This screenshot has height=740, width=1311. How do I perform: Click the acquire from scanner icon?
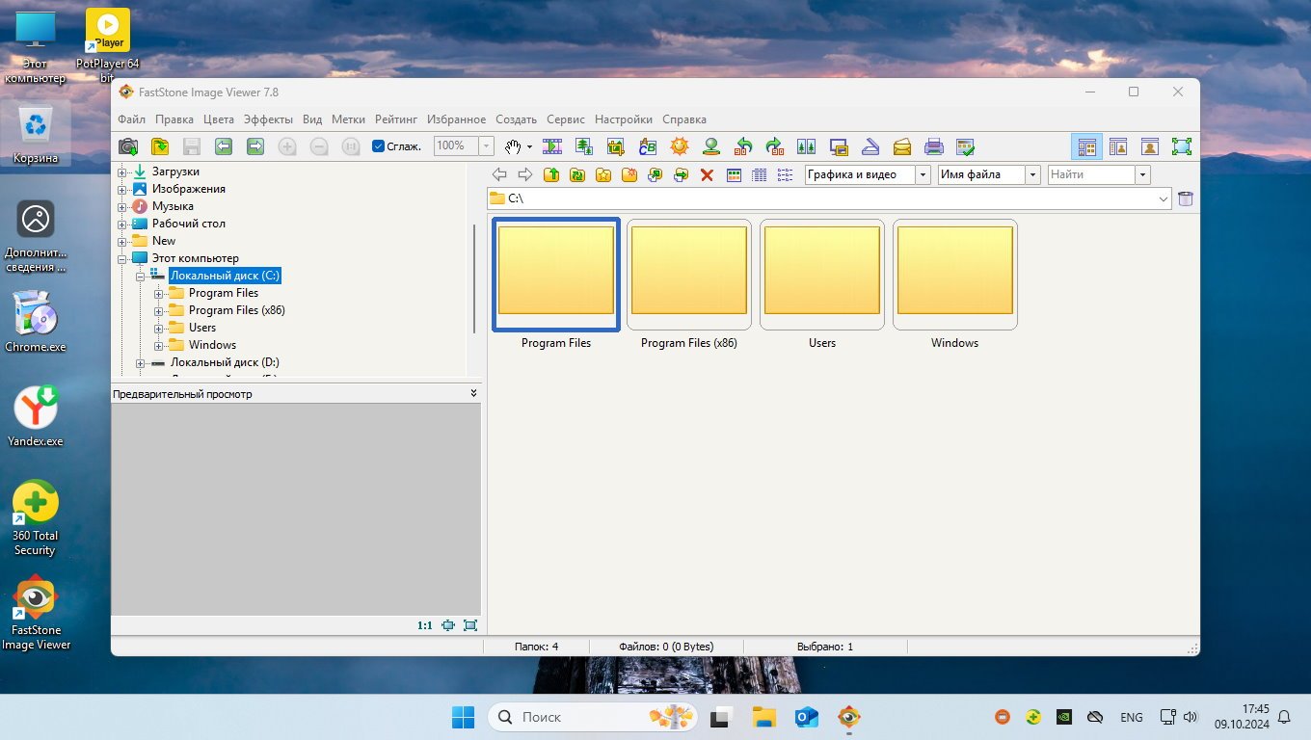pyautogui.click(x=870, y=146)
